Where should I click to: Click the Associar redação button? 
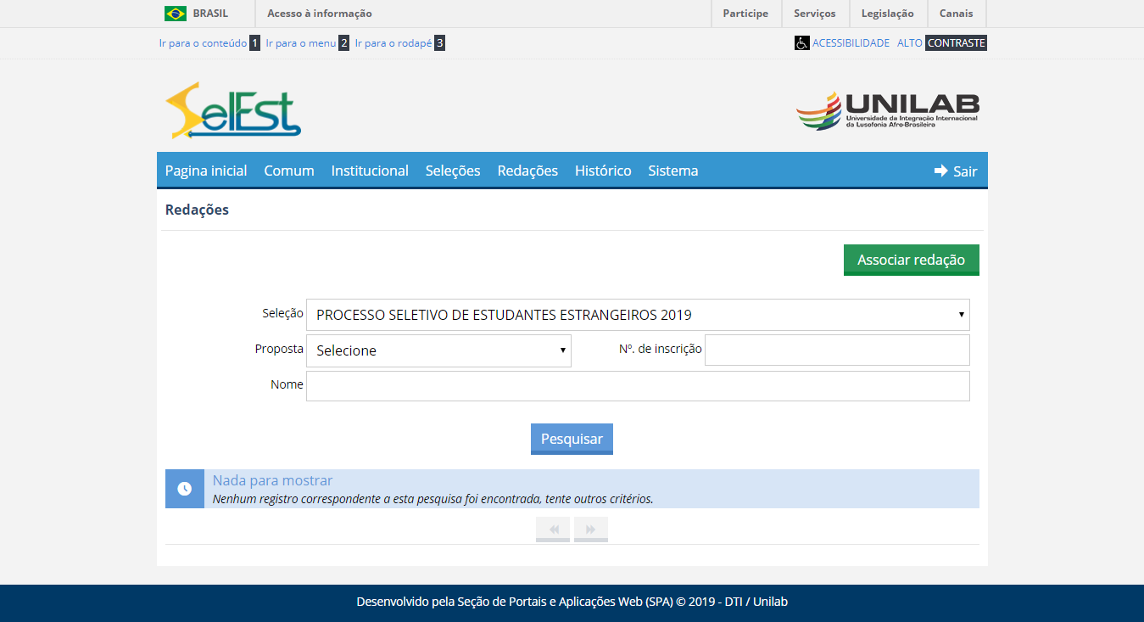tap(911, 260)
